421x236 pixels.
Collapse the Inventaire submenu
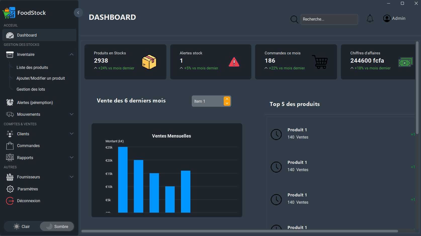[x=72, y=54]
